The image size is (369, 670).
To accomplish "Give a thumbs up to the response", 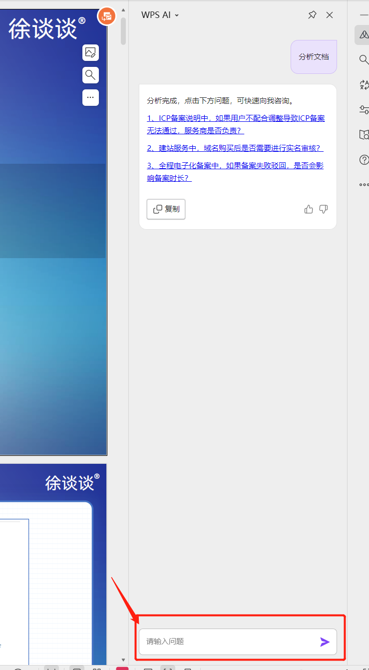I will coord(309,209).
